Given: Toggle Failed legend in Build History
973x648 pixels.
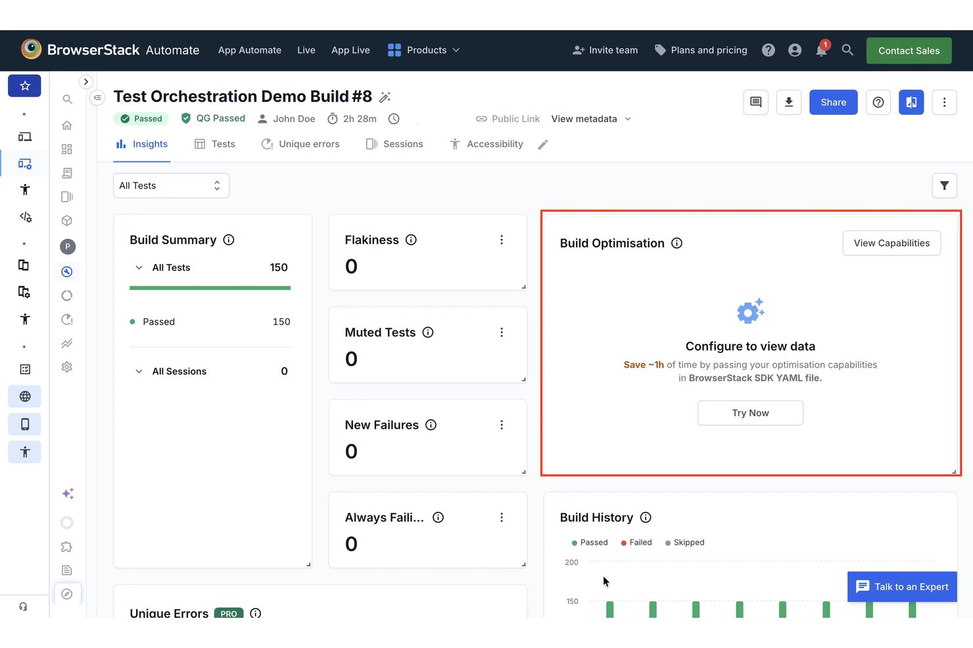Looking at the screenshot, I should click(x=636, y=542).
